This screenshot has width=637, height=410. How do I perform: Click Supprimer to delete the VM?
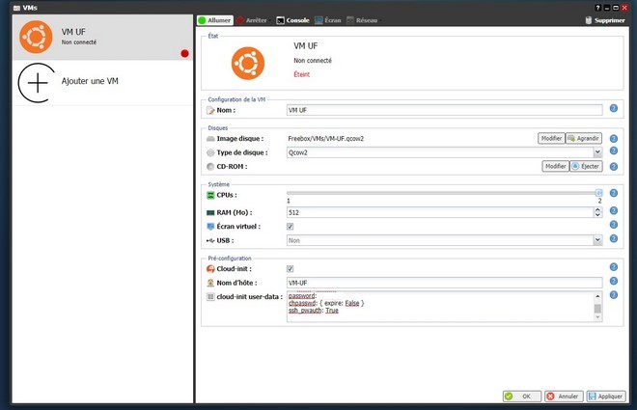[x=604, y=19]
